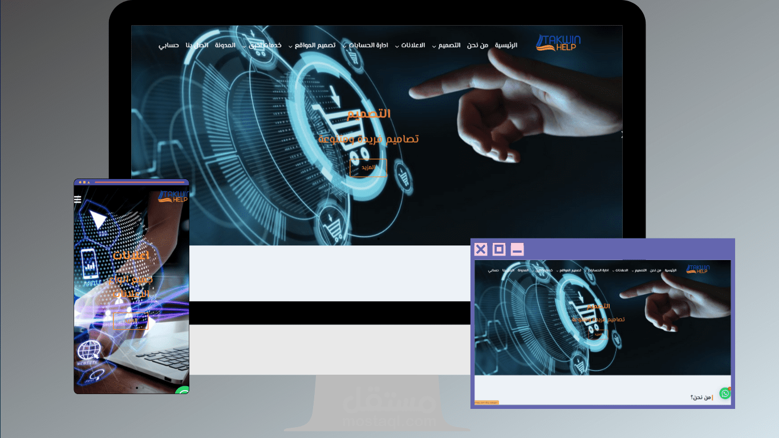Click the المزيد button on the monitor's hero
Viewport: 779px width, 438px height.
point(368,168)
